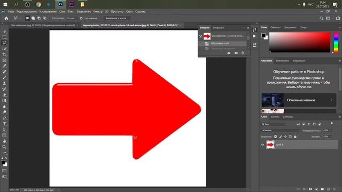This screenshot has height=192, width=342.
Task: Open the Layers panel options menu
Action: tap(340, 117)
